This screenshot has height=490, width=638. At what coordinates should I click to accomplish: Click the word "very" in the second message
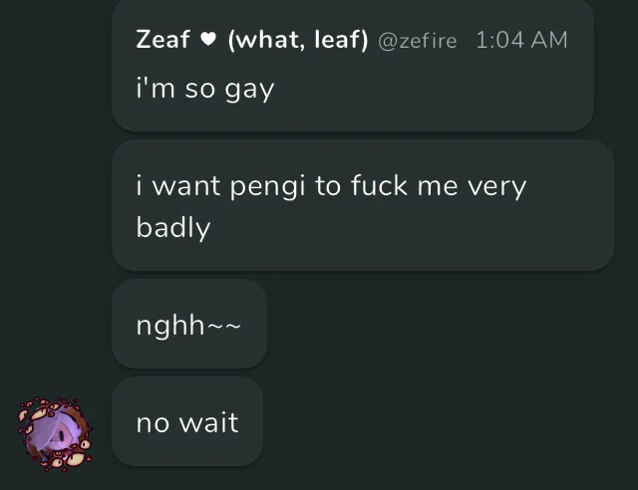[x=496, y=187]
